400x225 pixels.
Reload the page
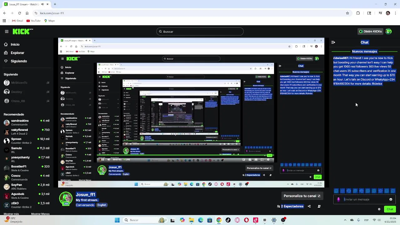tap(19, 13)
